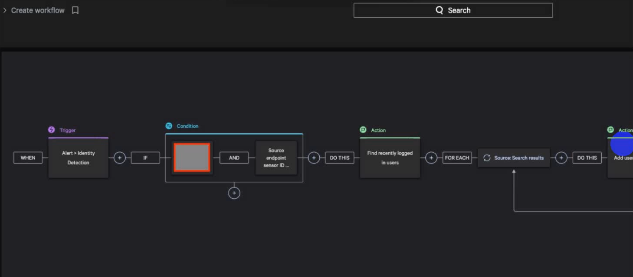Click the green Action icon above Find users
The height and width of the screenshot is (277, 633).
click(x=363, y=130)
